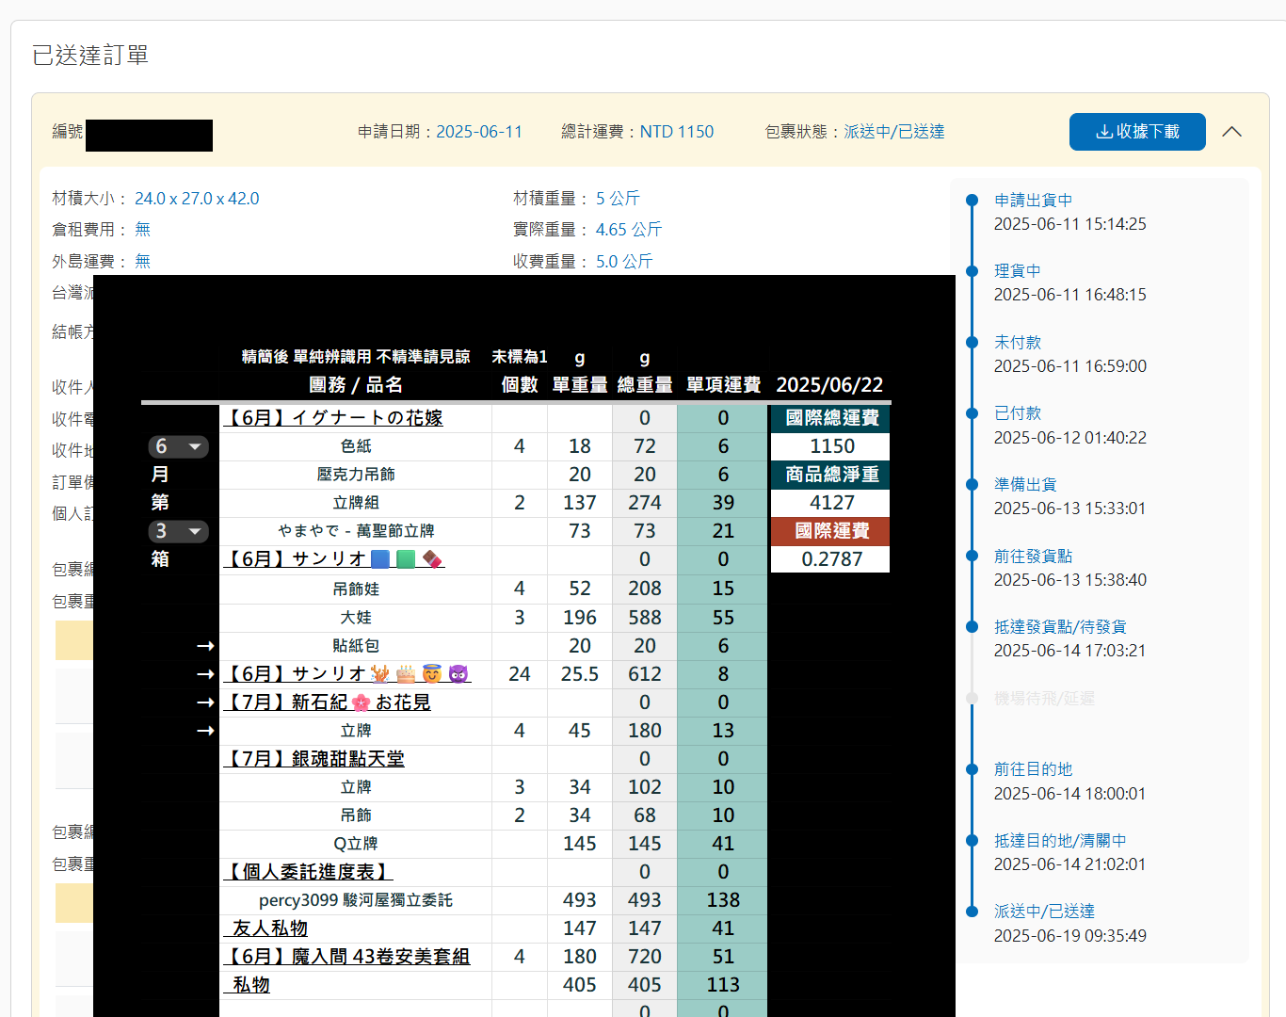
Task: Click the 收費重量 value 5.0 公斤
Action: pyautogui.click(x=624, y=262)
